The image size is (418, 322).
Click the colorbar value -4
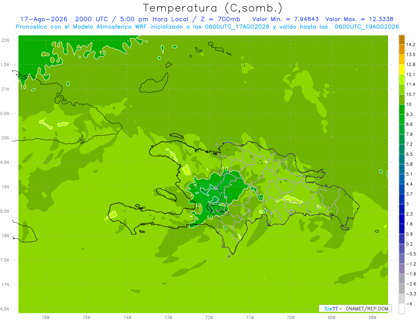tap(409, 304)
